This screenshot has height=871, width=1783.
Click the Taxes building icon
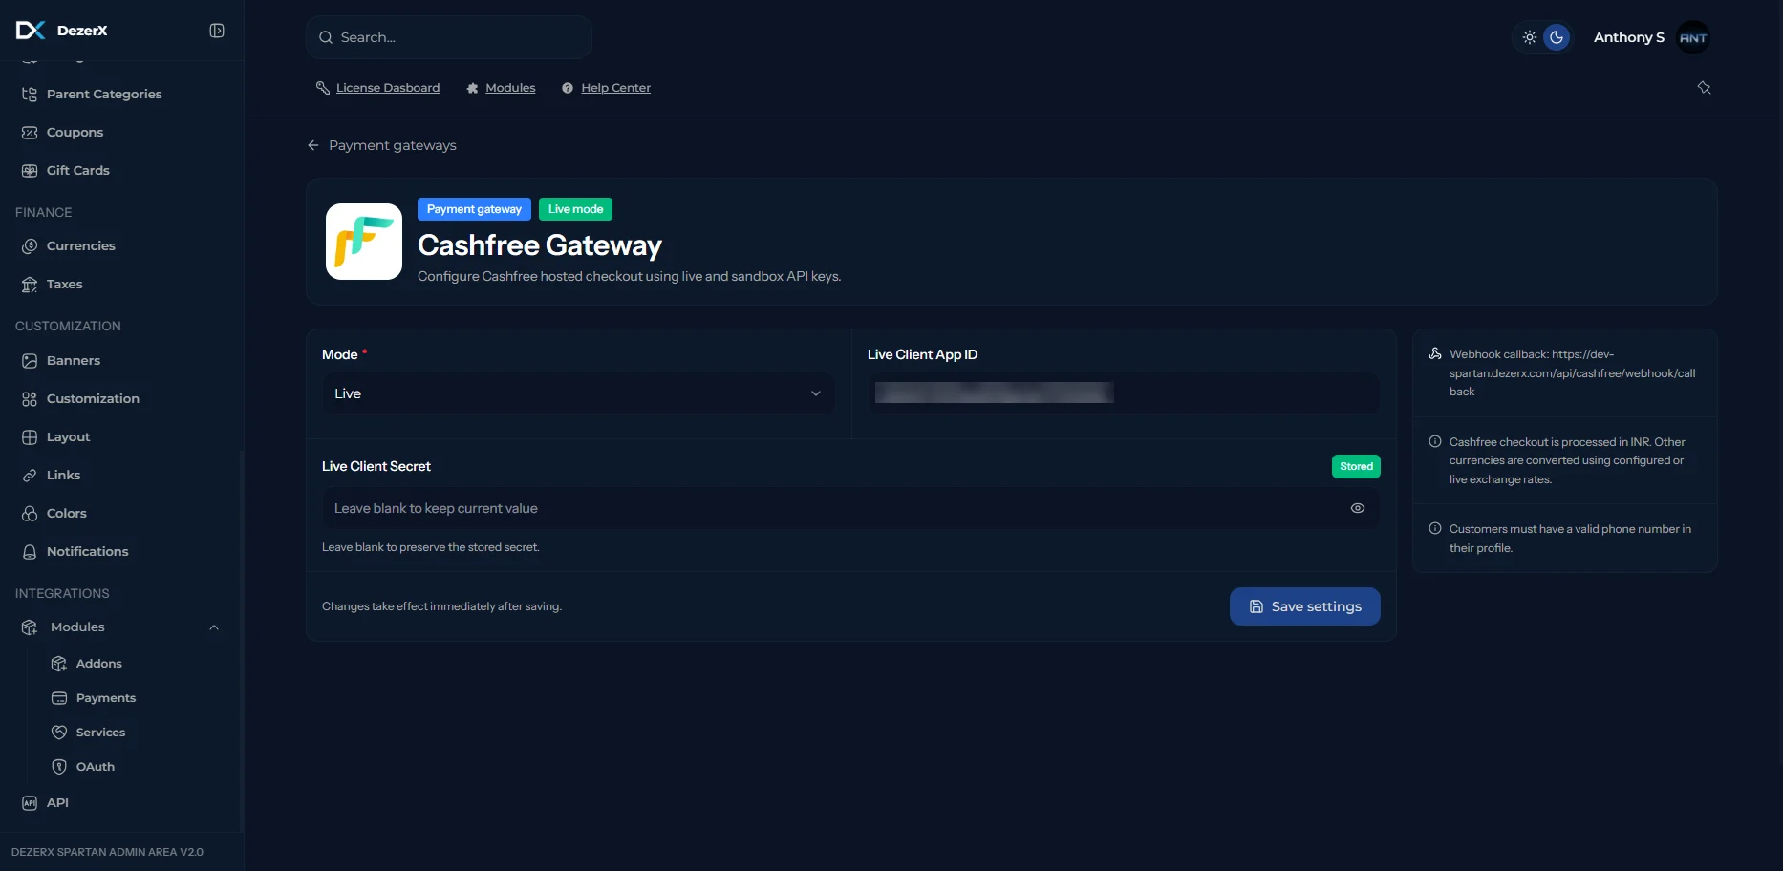coord(30,284)
